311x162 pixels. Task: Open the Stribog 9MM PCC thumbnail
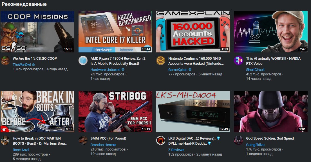pyautogui.click(x=115, y=112)
